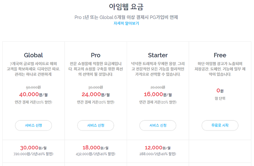
Task: Click the 12,000원/월 two-year Starter price
Action: [x=158, y=148]
